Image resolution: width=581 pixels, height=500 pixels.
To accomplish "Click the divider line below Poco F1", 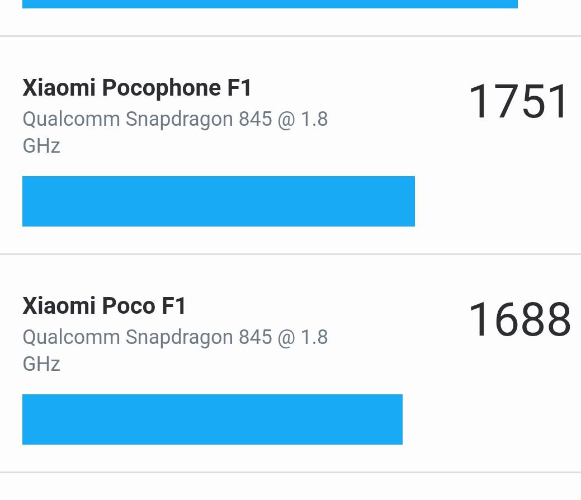I will pos(290,473).
